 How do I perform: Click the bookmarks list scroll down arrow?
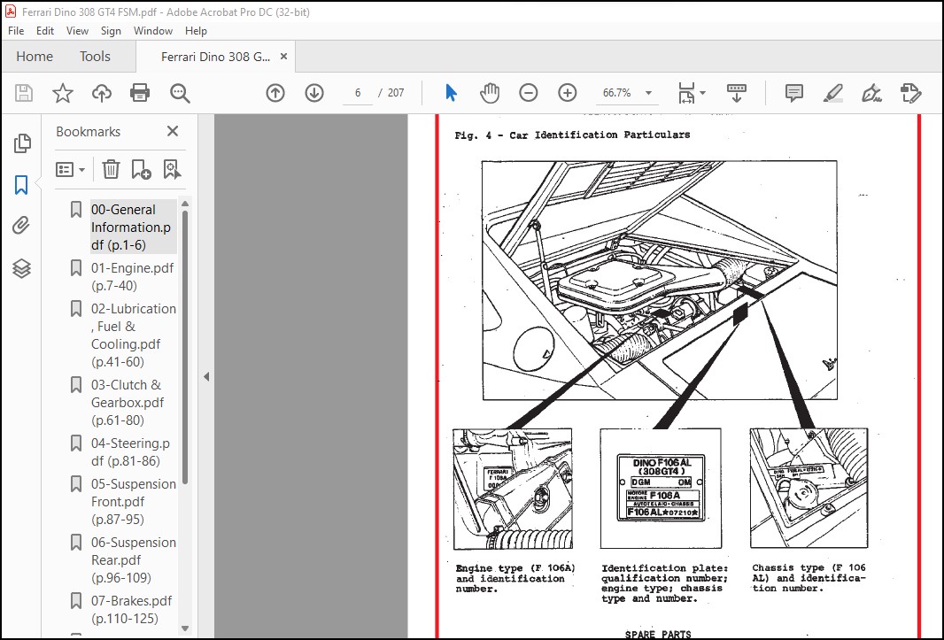coord(185,628)
